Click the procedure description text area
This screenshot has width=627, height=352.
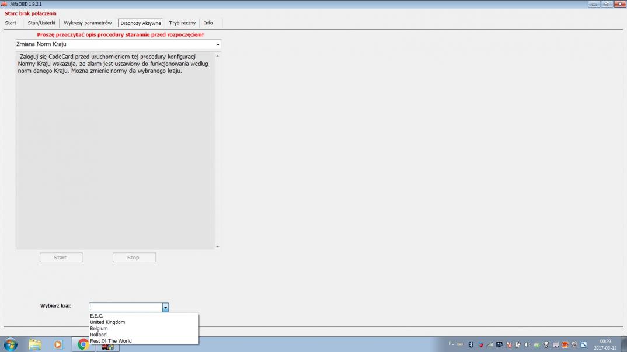coord(115,150)
